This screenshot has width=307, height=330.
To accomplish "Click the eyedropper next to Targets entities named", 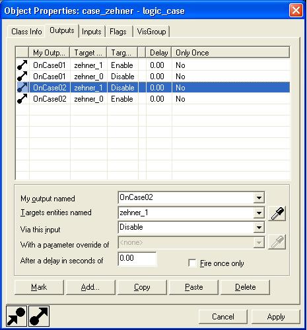I will point(277,213).
